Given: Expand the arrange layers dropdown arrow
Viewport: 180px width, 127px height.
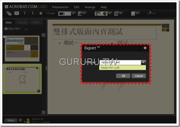Looking at the screenshot, I should (120, 14).
